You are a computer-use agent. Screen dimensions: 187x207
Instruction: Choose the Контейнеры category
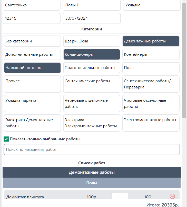pyautogui.click(x=151, y=54)
